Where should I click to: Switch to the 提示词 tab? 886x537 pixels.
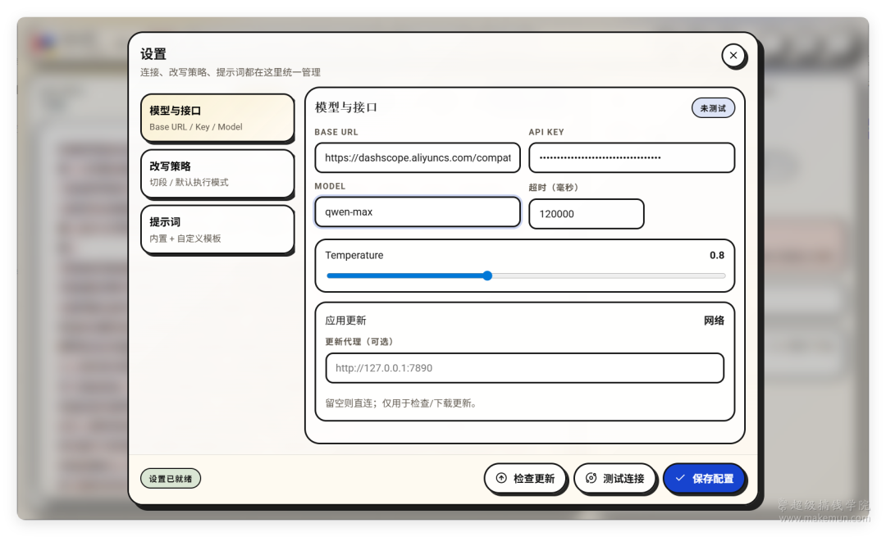(217, 230)
